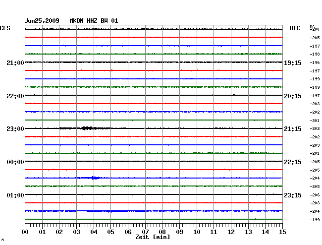Click the 09 minute axis tick label
The image size is (322, 245).
(x=179, y=232)
